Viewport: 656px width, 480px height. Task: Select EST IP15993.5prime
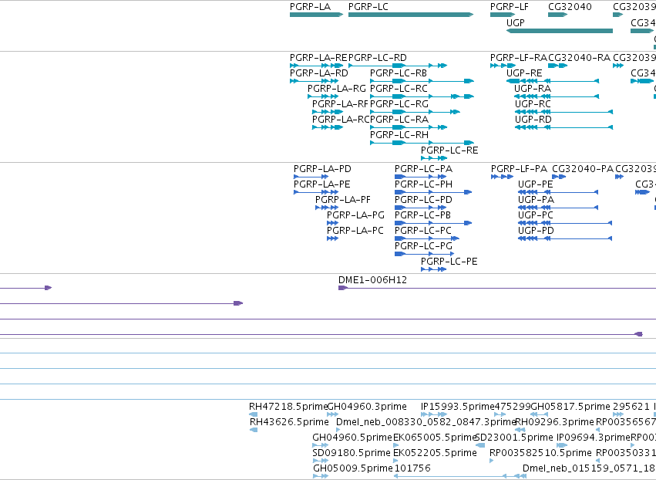pos(434,414)
